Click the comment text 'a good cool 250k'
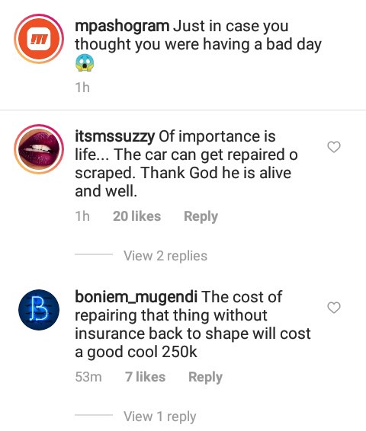Viewport: 366px width, 431px height. [136, 352]
